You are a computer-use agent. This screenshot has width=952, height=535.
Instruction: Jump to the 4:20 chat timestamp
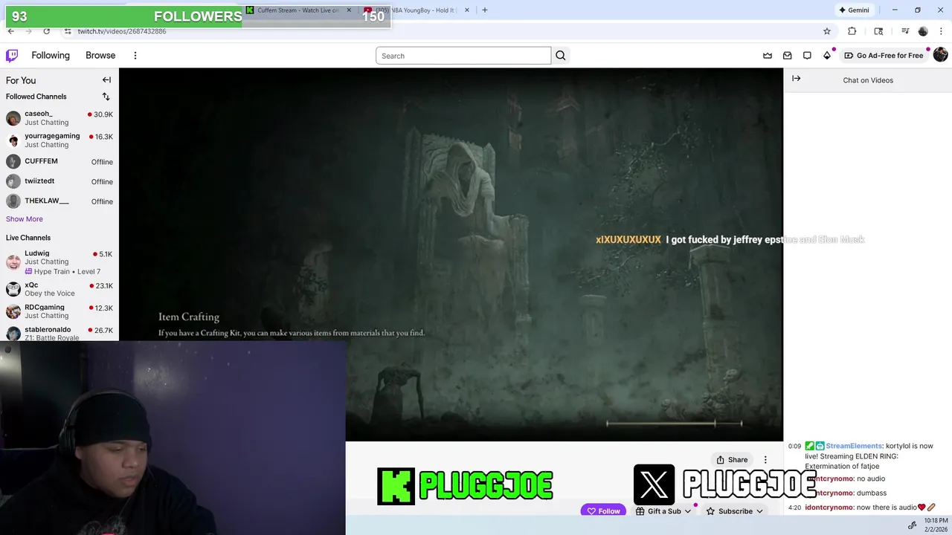pyautogui.click(x=794, y=508)
